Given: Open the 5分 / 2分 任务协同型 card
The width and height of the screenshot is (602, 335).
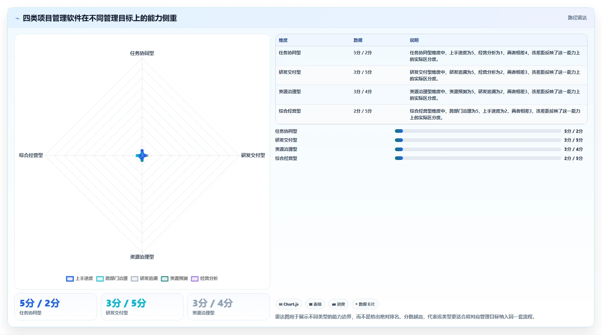Looking at the screenshot, I should pyautogui.click(x=56, y=307).
